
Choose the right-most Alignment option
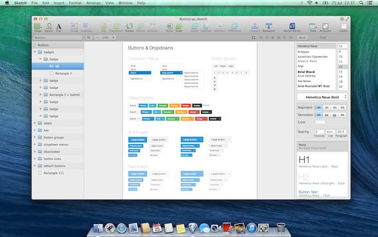tap(342, 108)
